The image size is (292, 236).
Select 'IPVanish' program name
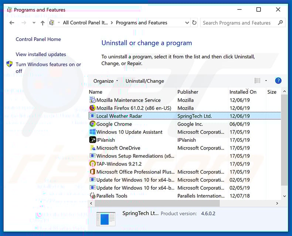click(x=105, y=140)
